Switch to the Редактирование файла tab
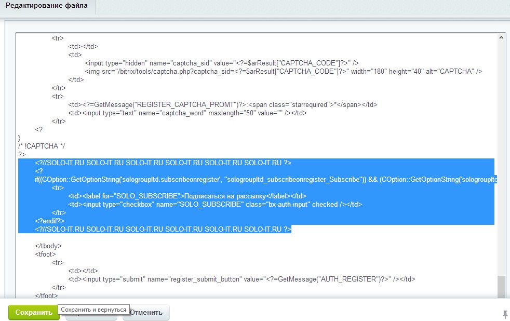510x321 pixels. tap(47, 6)
